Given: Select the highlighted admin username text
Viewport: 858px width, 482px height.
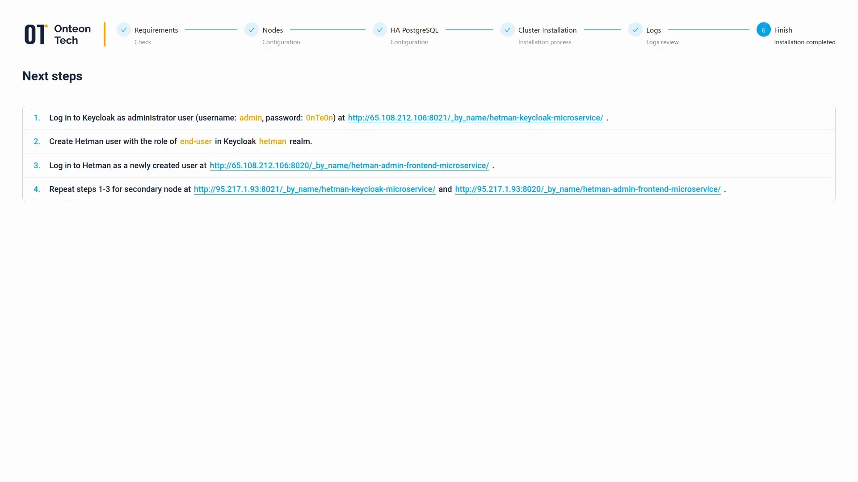Looking at the screenshot, I should click(x=250, y=118).
